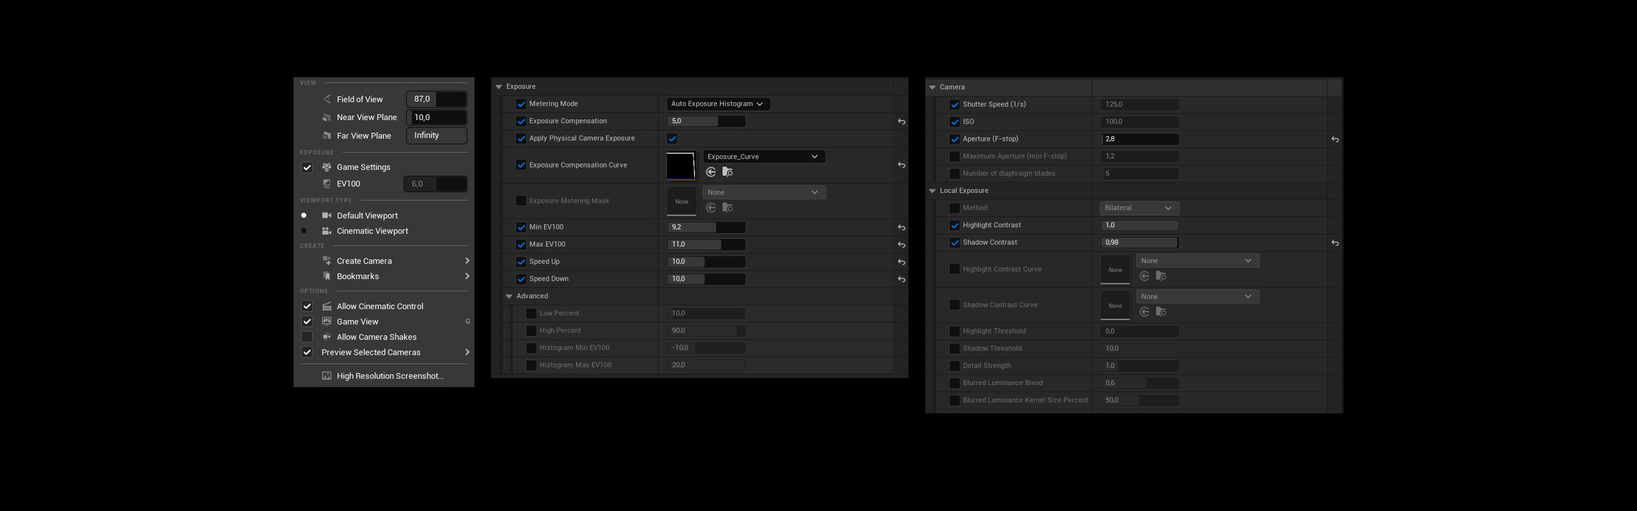Reset Min EV100 to default arrow
1637x511 pixels.
901,227
